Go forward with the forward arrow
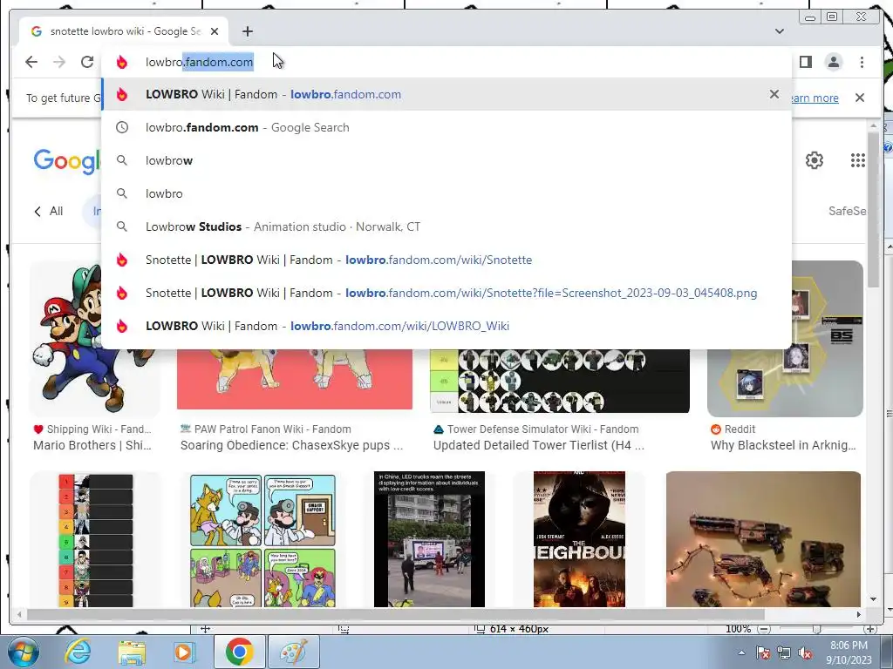The height and width of the screenshot is (669, 893). [59, 62]
